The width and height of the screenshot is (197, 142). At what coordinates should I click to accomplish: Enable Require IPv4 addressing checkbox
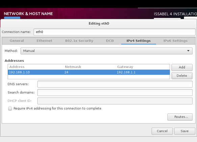(x=10, y=109)
